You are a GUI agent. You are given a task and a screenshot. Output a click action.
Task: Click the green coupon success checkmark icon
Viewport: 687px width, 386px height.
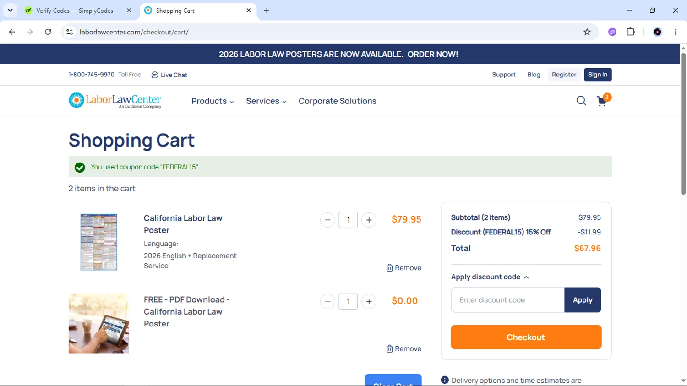coord(80,168)
